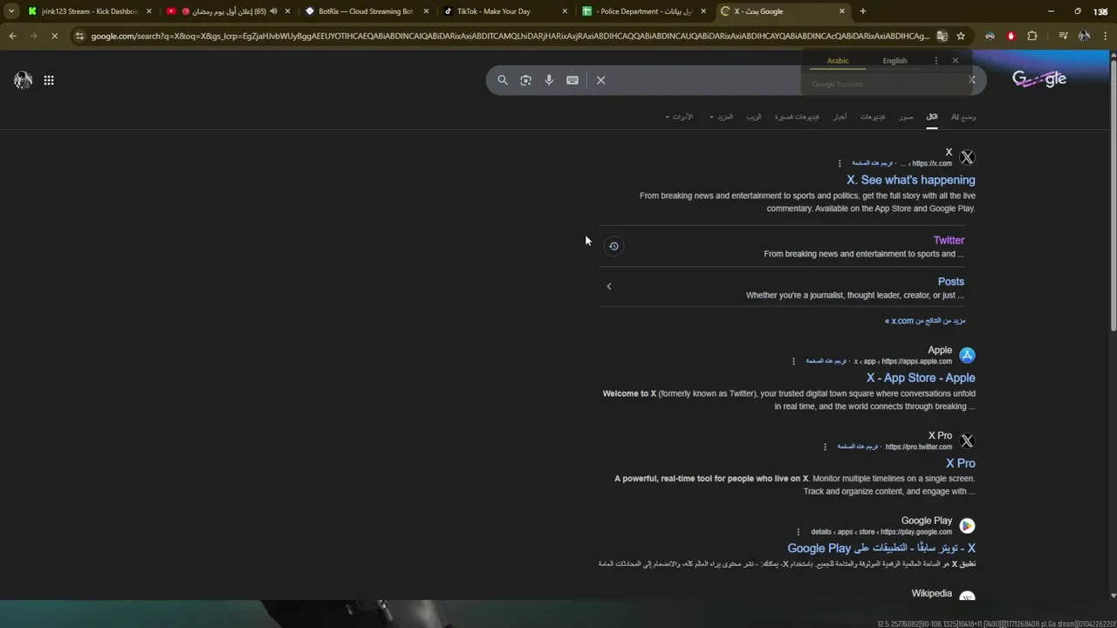This screenshot has width=1117, height=628.
Task: Click the Wikipedia result name
Action: (932, 593)
